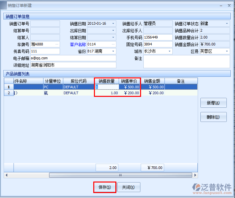Select row header 1 in product list
This screenshot has height=198, width=235.
[9, 87]
